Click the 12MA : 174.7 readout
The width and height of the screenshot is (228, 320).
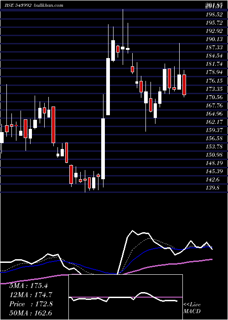[31, 295]
